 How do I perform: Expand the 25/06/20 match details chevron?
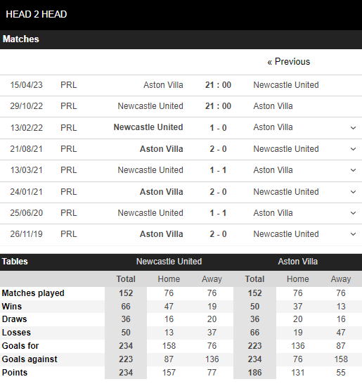353,213
